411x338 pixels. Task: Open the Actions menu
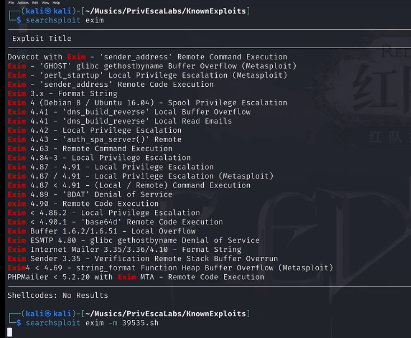coord(23,3)
